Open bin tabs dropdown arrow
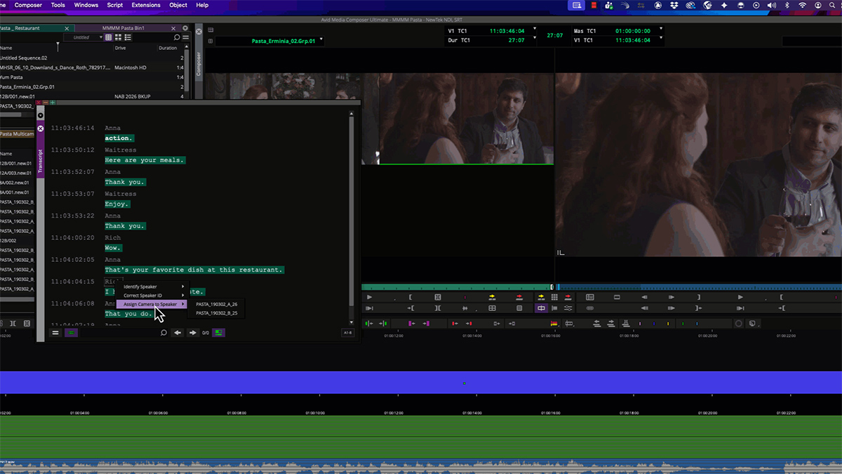This screenshot has width=842, height=474. (x=185, y=28)
